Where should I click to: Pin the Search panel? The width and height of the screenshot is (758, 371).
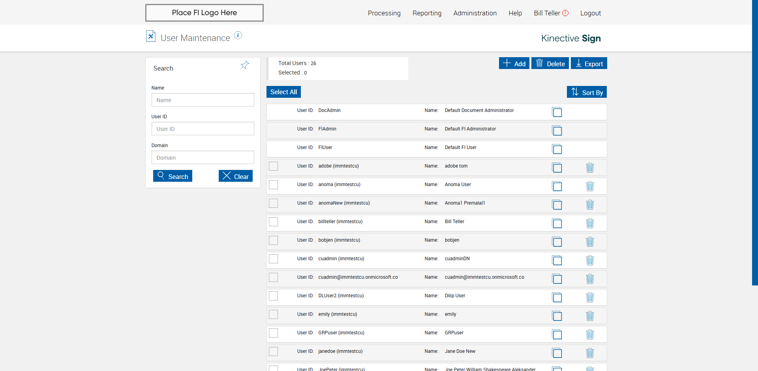coord(245,65)
